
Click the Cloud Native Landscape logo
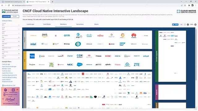(10, 11)
